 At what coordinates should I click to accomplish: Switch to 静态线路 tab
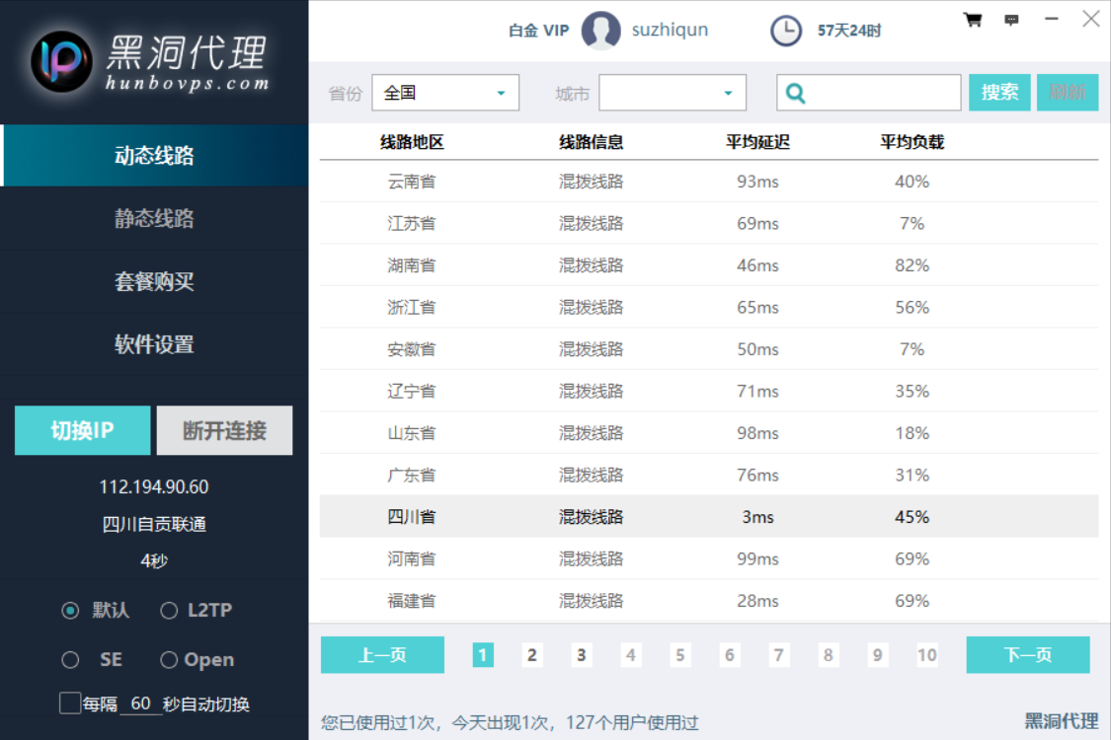154,219
